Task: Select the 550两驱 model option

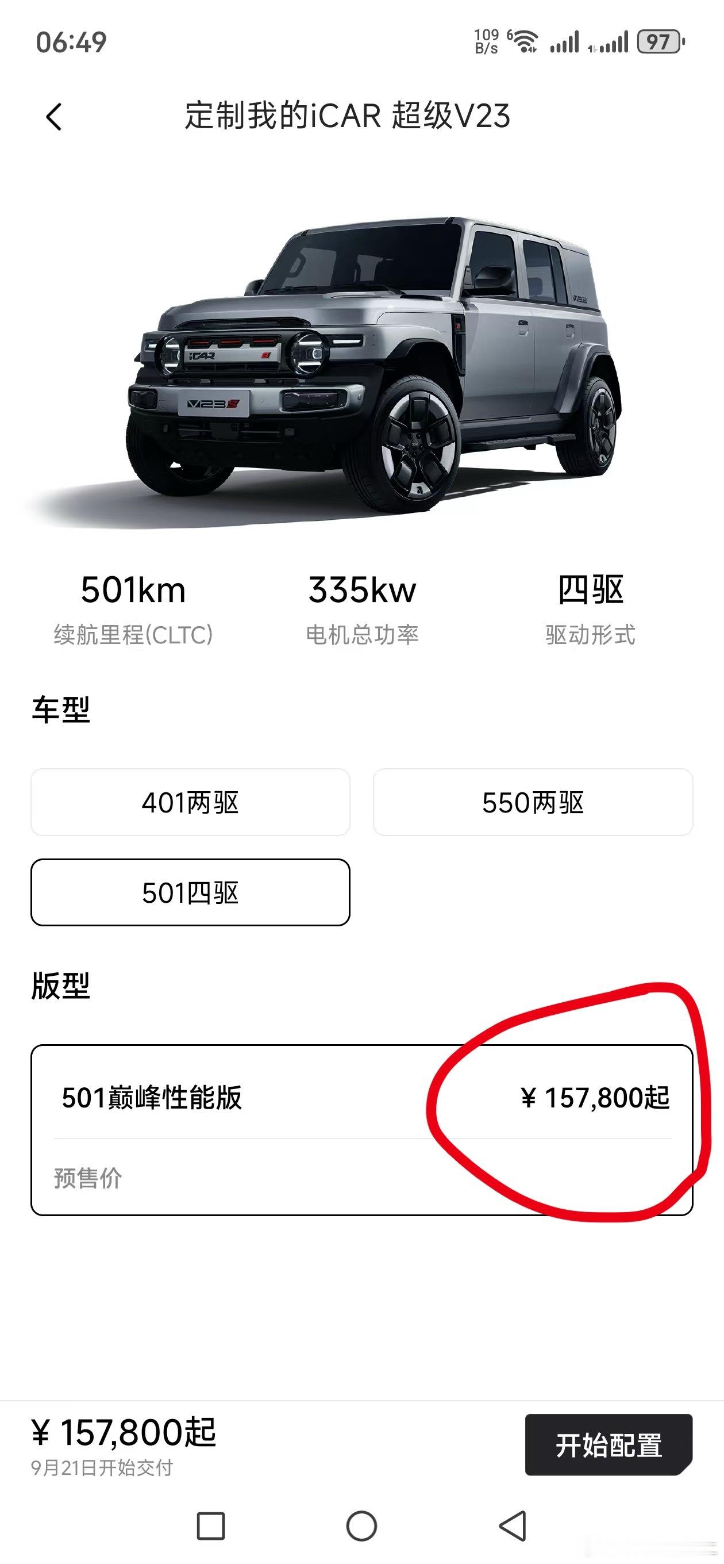Action: click(533, 802)
